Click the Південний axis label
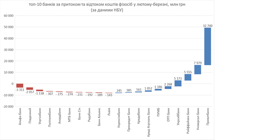 30,115
